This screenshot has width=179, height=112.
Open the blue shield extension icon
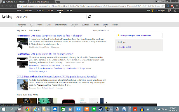pyautogui.click(x=168, y=6)
